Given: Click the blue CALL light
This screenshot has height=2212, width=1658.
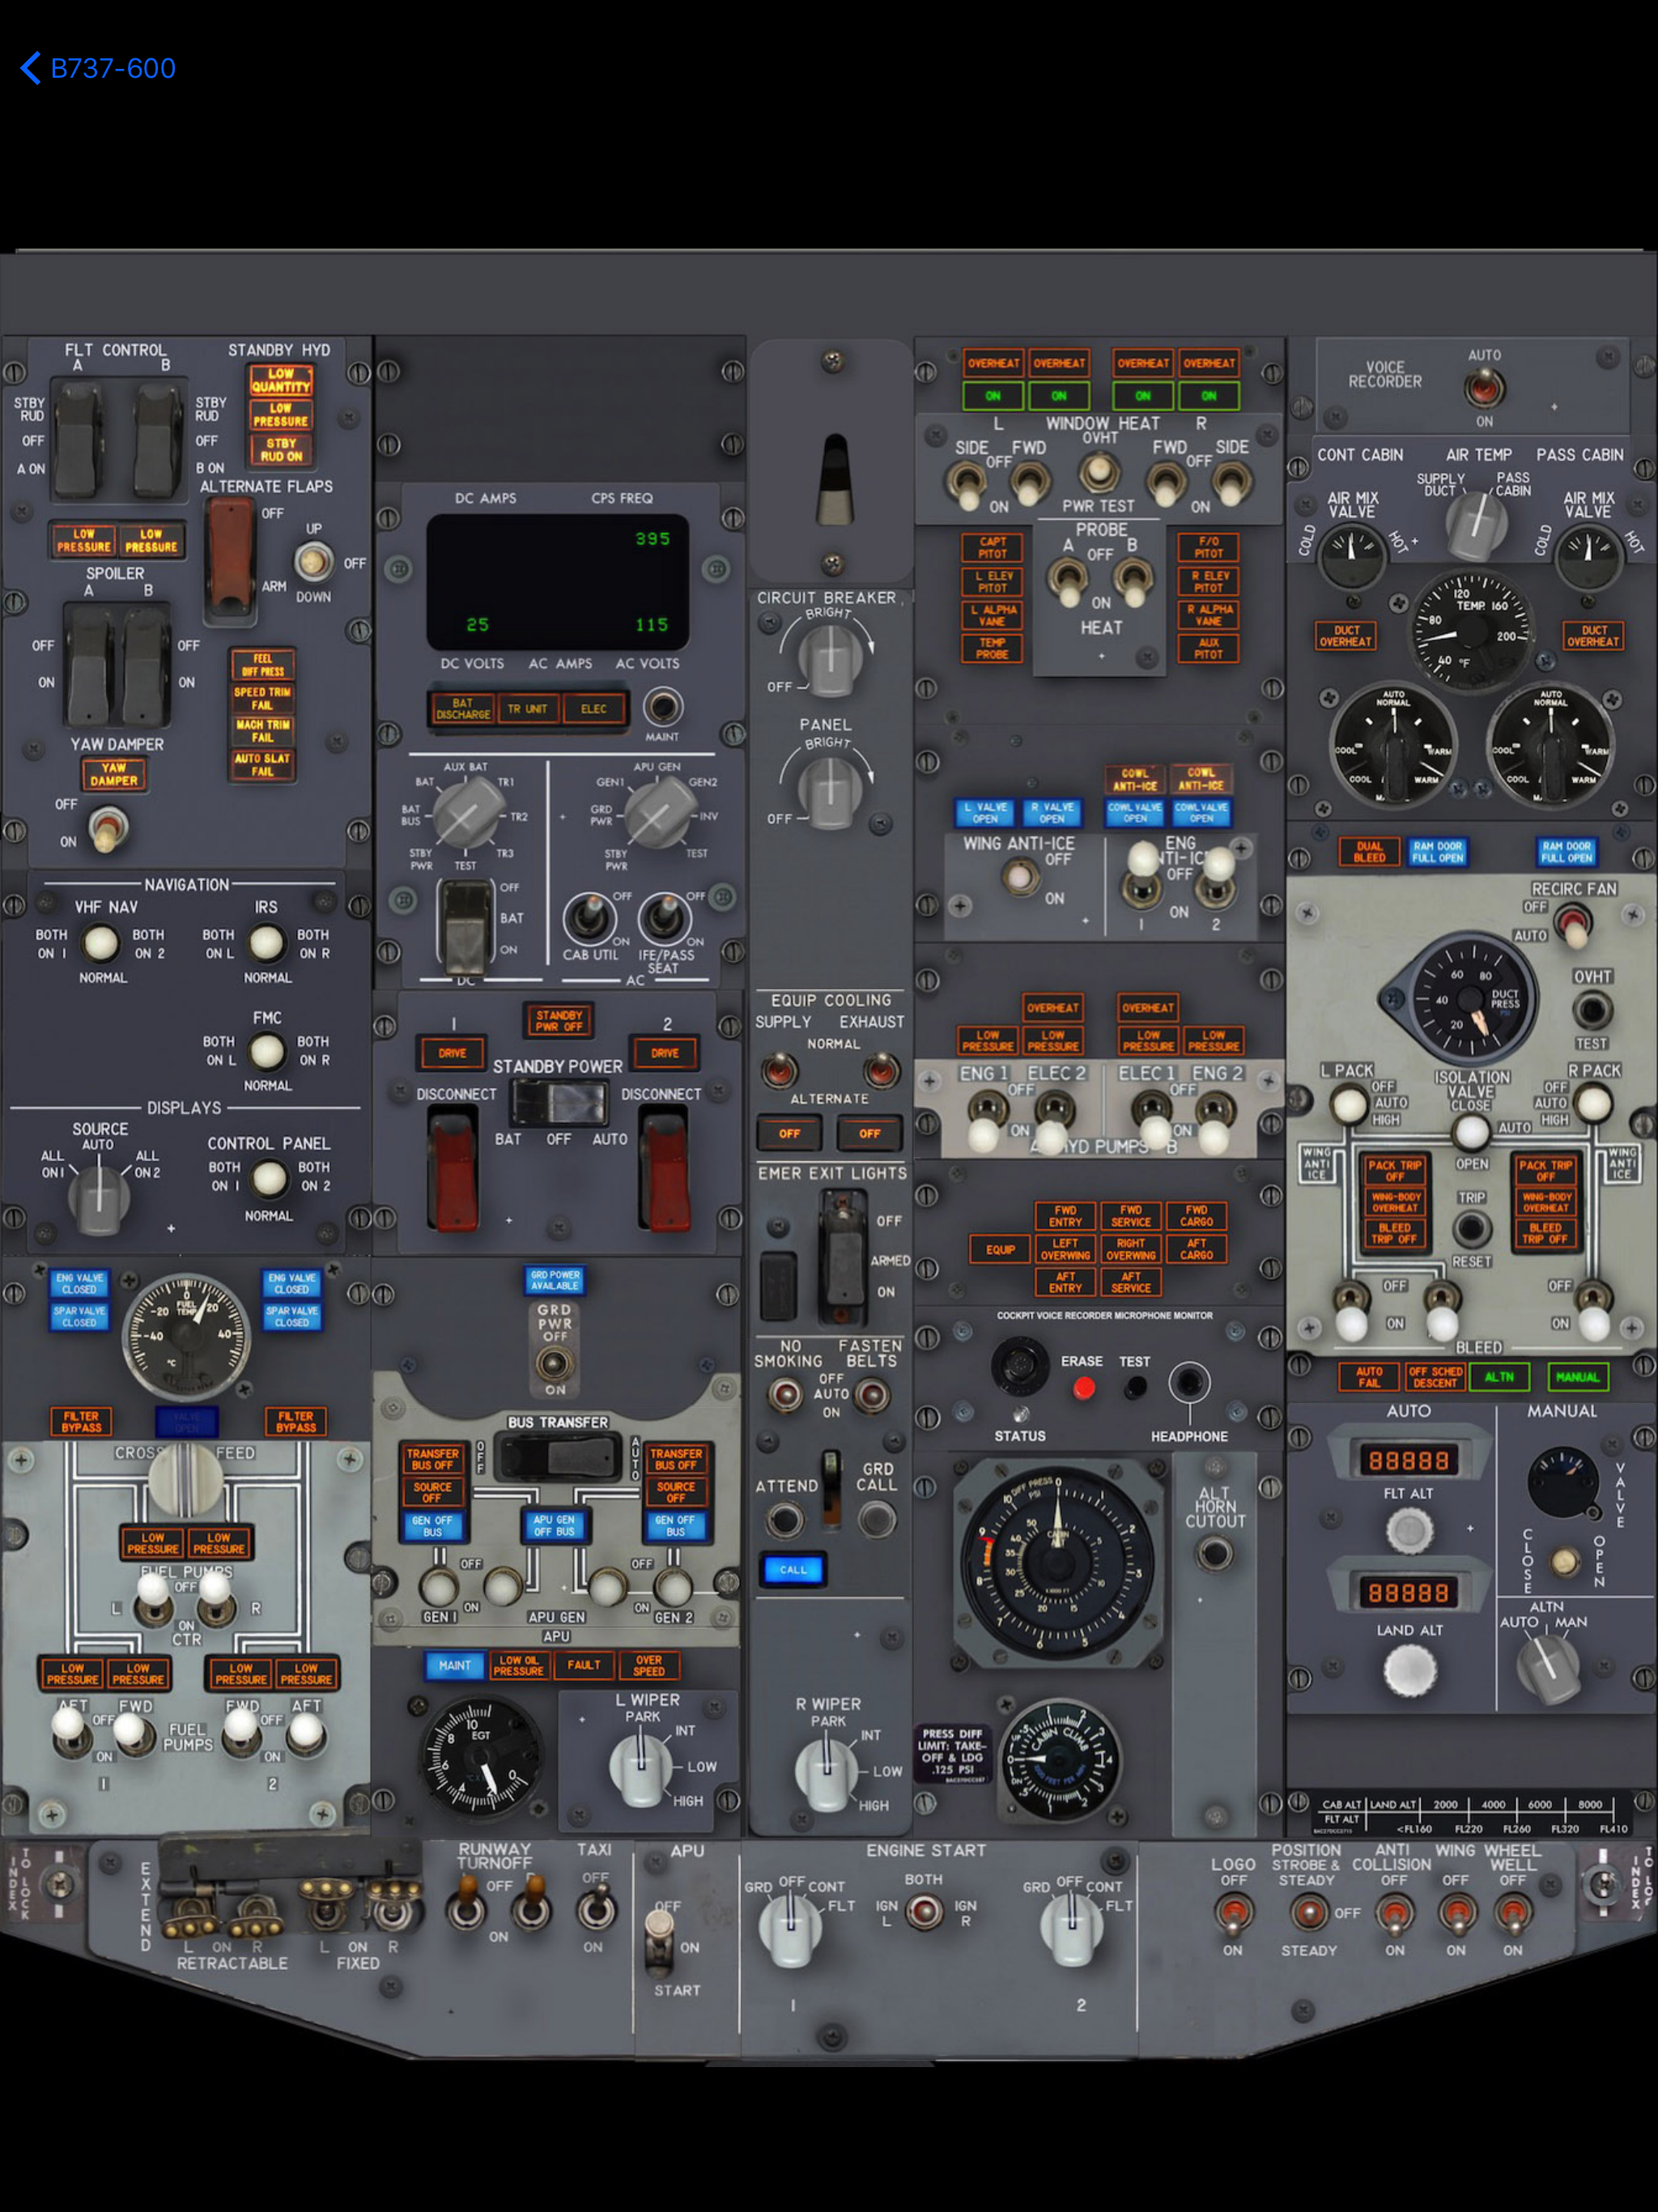Looking at the screenshot, I should pos(793,1569).
